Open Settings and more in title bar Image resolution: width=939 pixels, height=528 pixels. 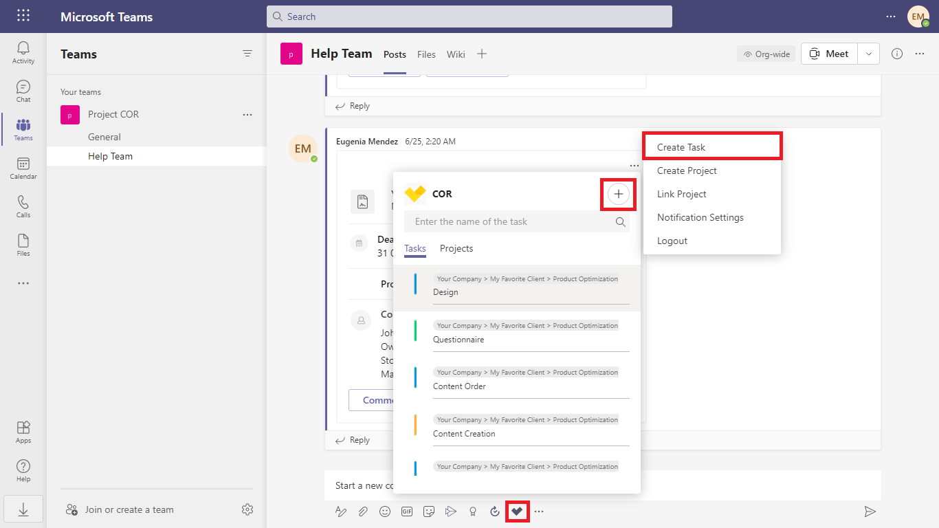pyautogui.click(x=891, y=16)
